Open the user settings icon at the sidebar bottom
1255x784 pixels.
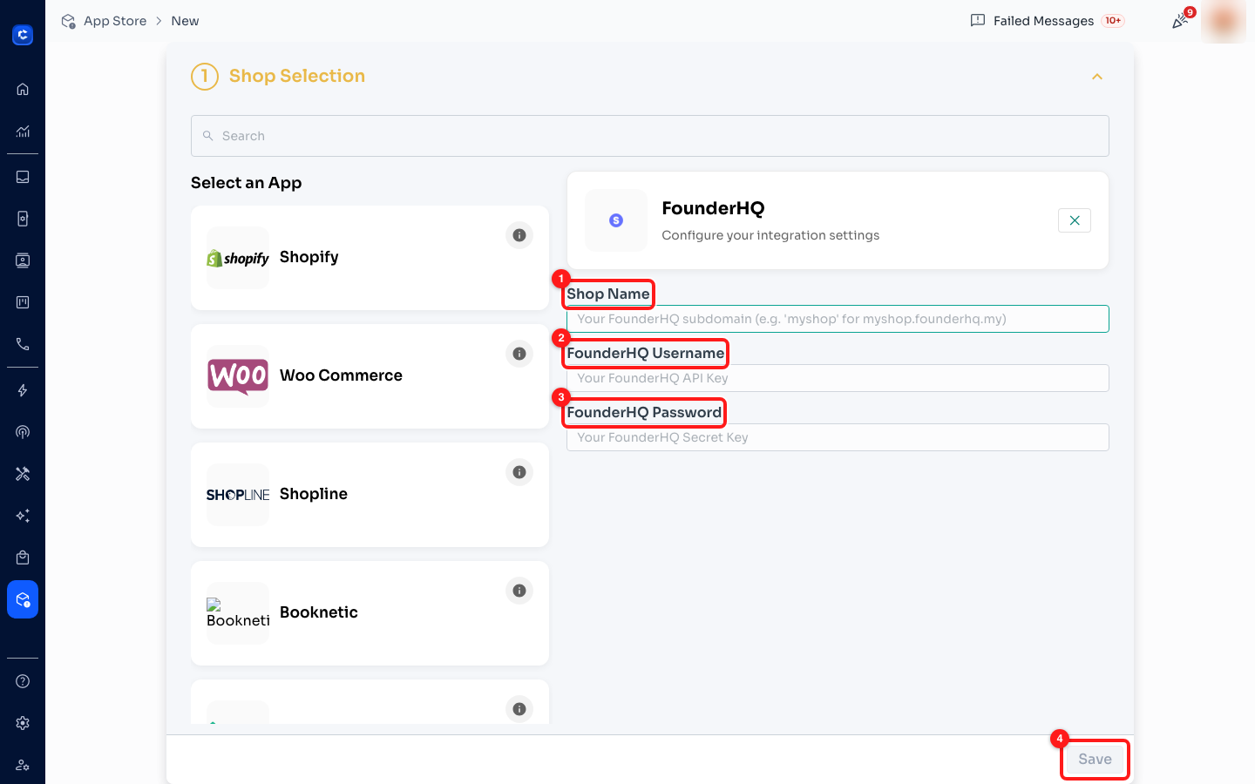click(x=23, y=765)
